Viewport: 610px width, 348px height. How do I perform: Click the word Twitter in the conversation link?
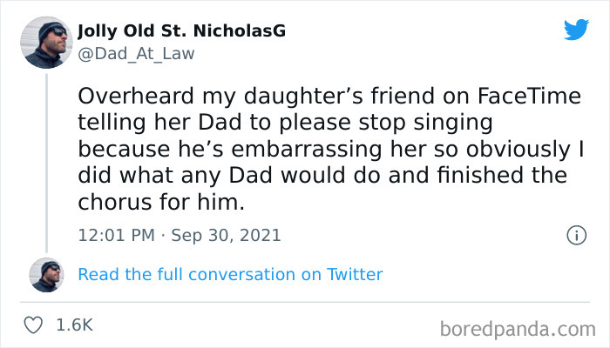click(x=354, y=274)
